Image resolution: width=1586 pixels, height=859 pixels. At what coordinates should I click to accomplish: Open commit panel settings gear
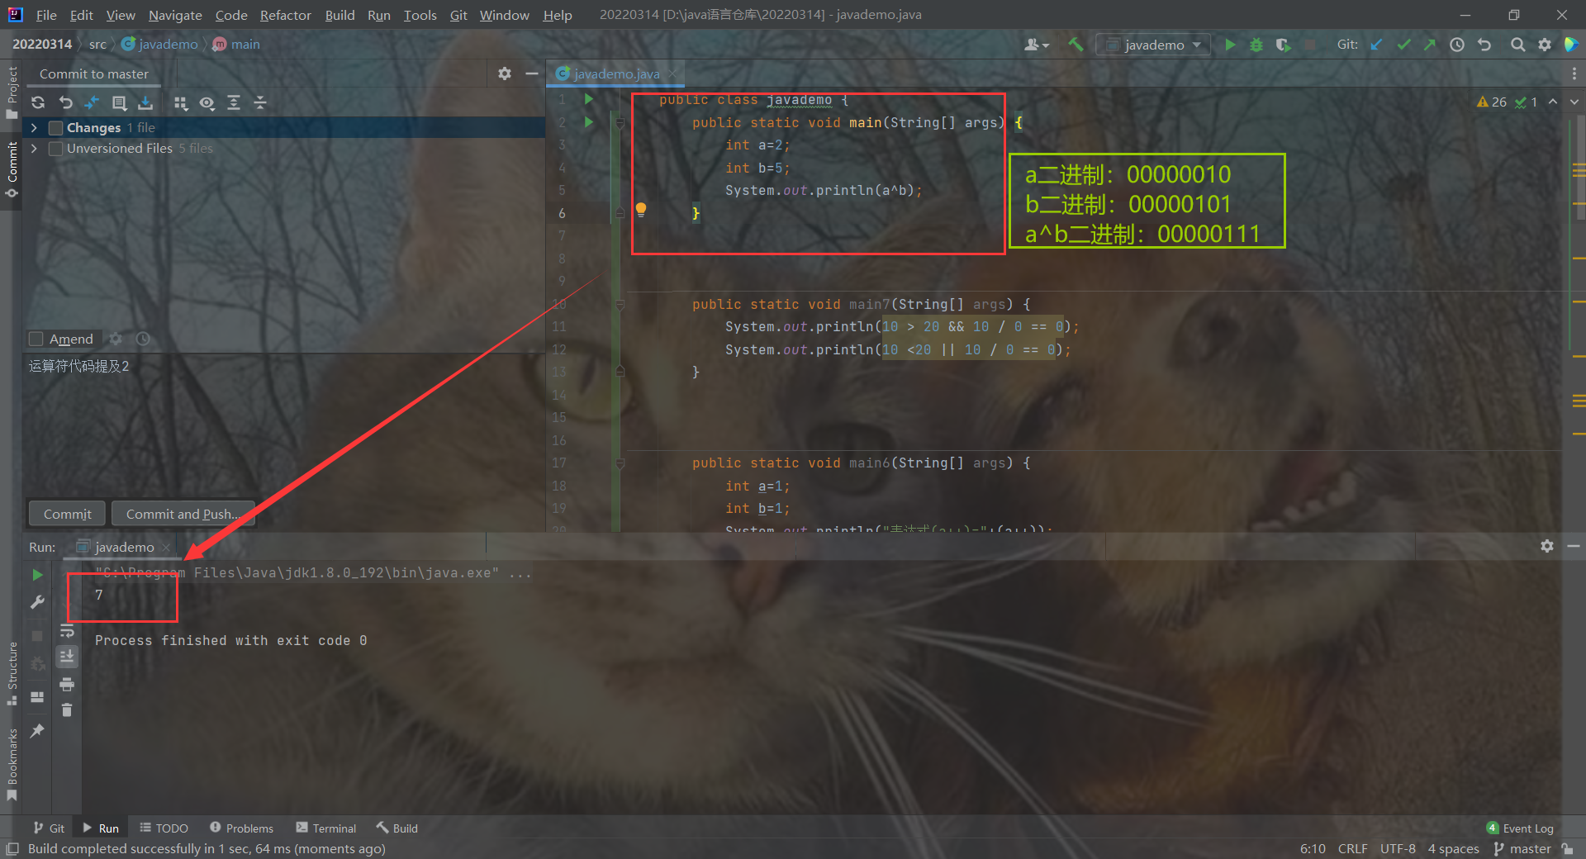(x=505, y=74)
